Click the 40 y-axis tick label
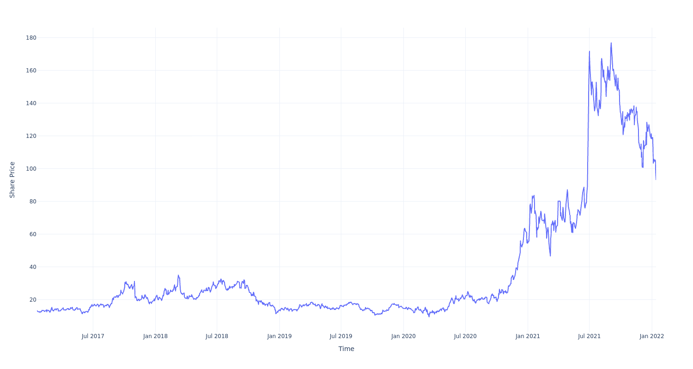 tap(33, 267)
